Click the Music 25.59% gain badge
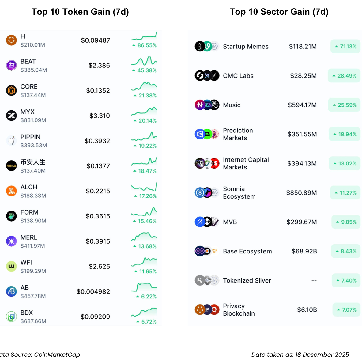The image size is (362, 361). (x=345, y=105)
